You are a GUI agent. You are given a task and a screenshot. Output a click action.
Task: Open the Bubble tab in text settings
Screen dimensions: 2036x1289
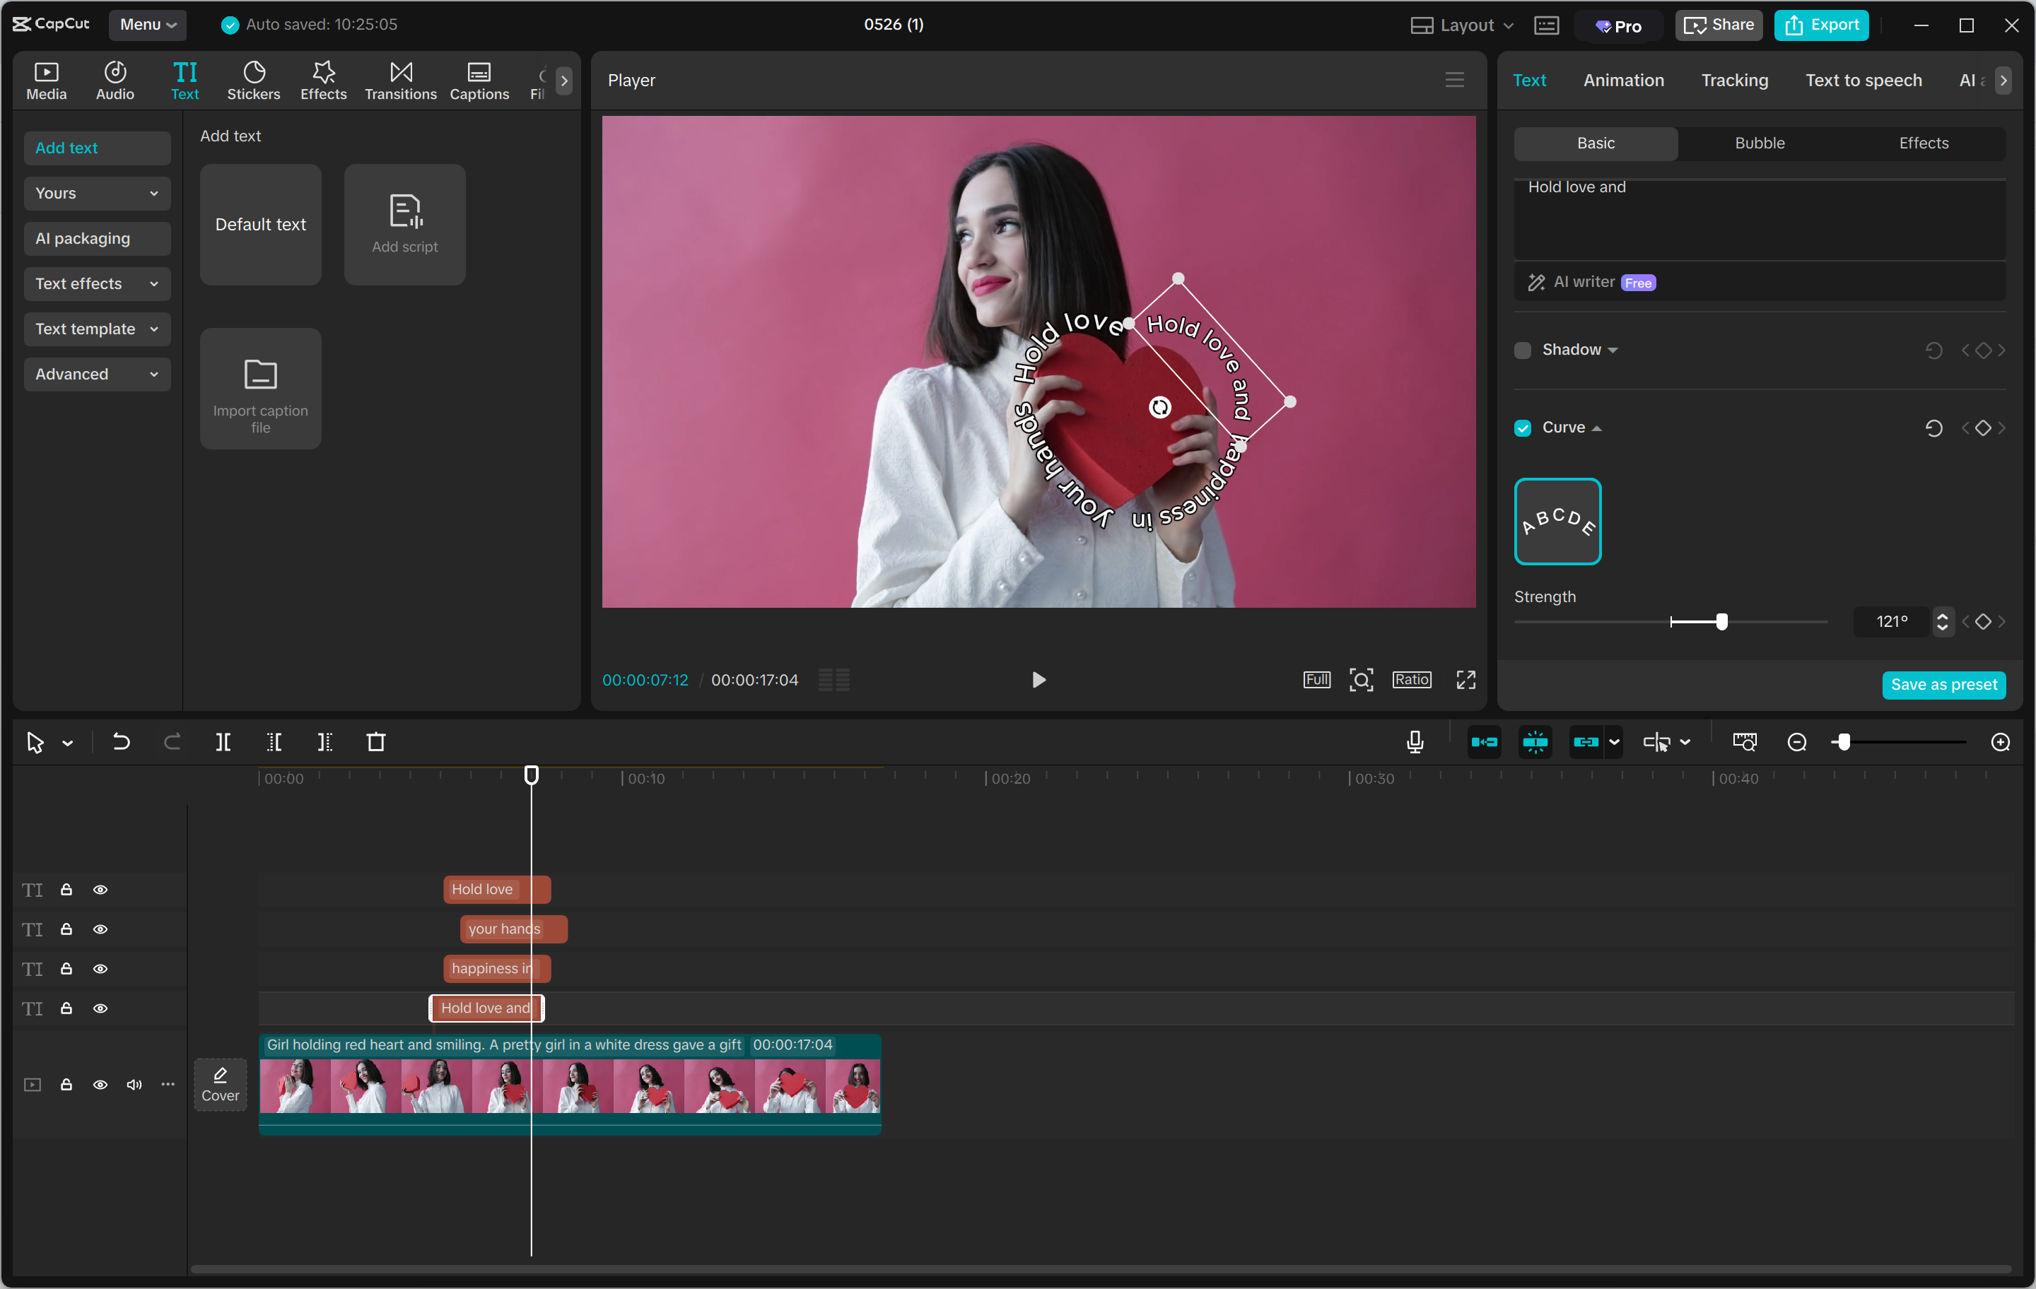click(x=1759, y=143)
